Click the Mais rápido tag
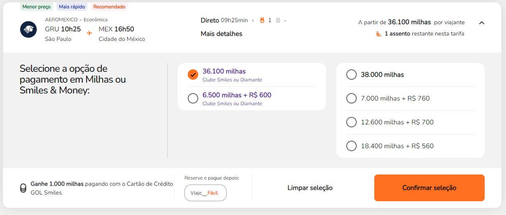 [x=72, y=7]
